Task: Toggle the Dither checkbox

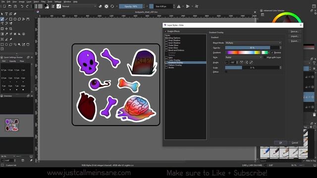Action: (226, 72)
